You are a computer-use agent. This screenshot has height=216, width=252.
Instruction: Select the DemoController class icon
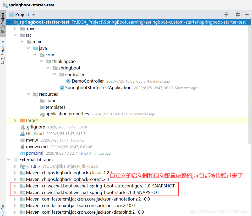[68, 81]
